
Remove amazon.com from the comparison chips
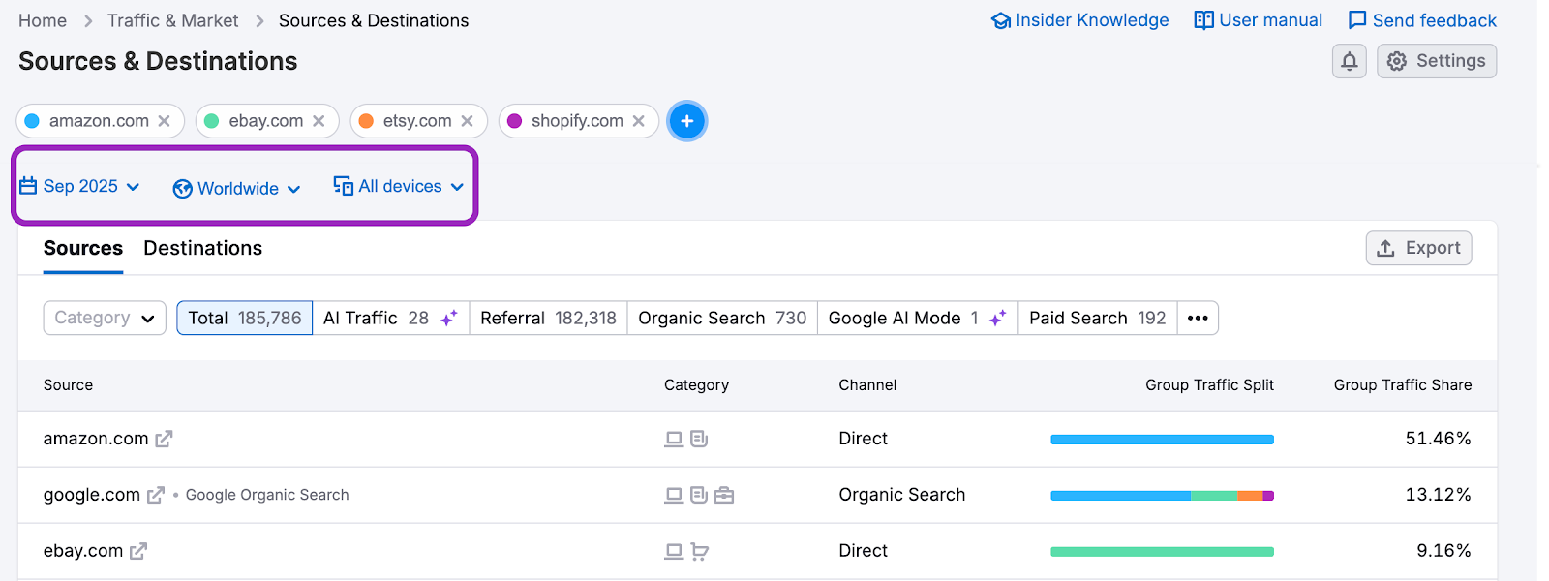[x=165, y=121]
